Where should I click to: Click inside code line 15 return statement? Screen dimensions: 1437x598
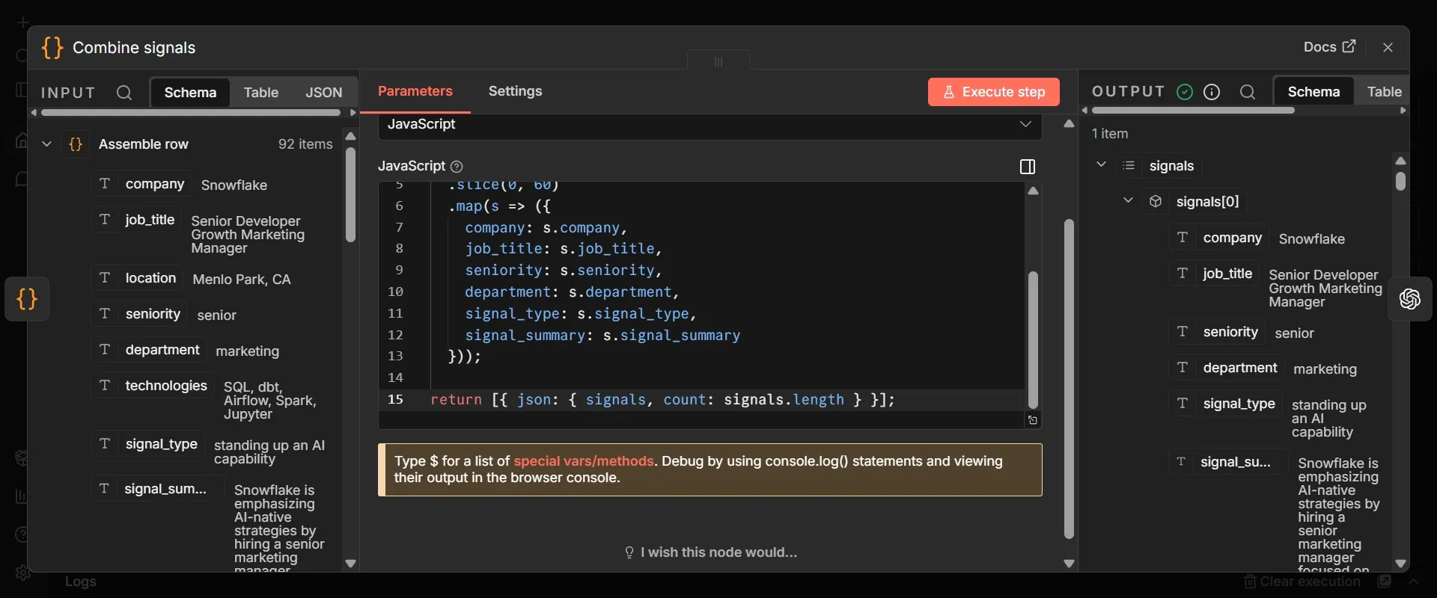click(x=662, y=400)
